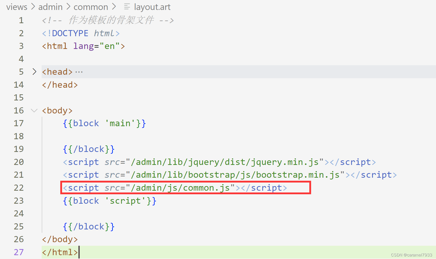Click the closing </body> tag
This screenshot has height=259, width=436.
(x=60, y=239)
